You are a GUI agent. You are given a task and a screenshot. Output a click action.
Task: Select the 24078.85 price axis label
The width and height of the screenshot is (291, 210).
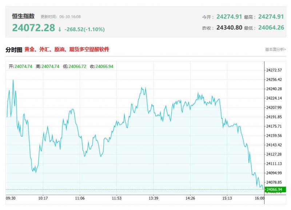274,182
